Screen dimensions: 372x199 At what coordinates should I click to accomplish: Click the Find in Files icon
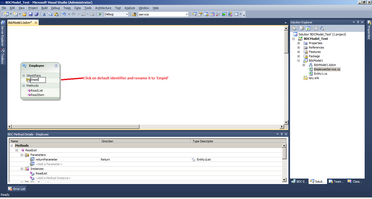134,14
